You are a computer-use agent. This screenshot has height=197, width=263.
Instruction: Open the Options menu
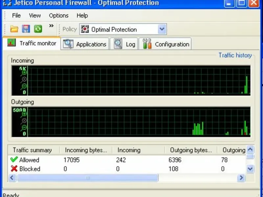click(59, 15)
